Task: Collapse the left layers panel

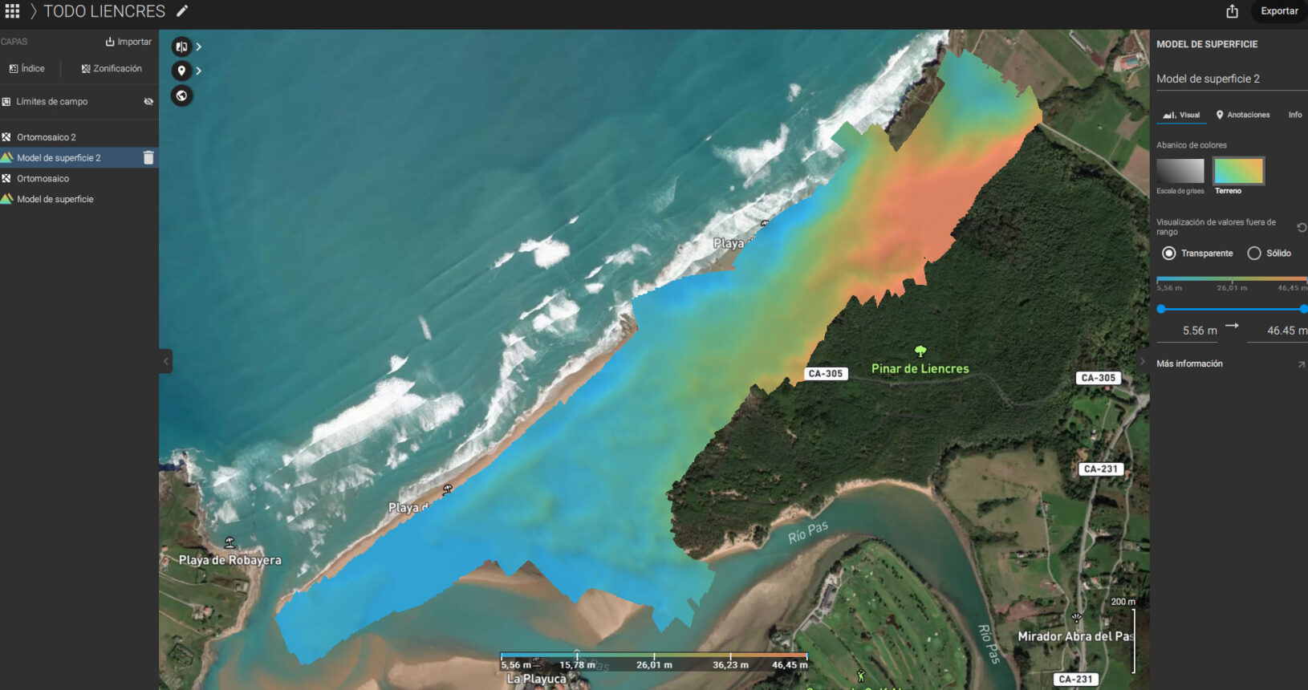Action: coord(166,361)
